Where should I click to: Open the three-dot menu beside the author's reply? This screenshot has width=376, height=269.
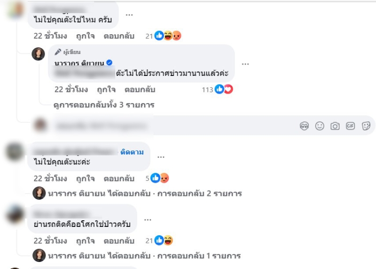point(245,63)
